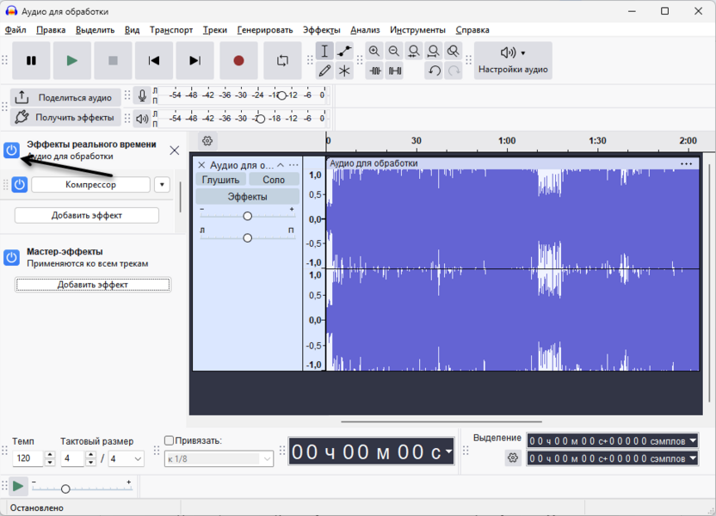
Task: Close the realtime effects panel
Action: [x=175, y=150]
